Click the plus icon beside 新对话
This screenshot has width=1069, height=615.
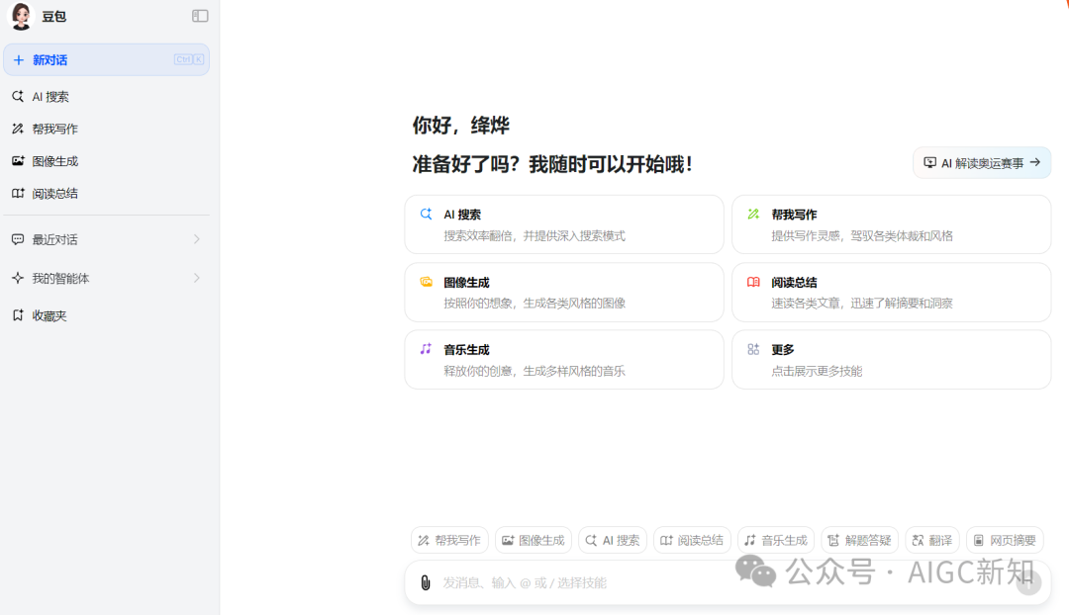[x=19, y=60]
